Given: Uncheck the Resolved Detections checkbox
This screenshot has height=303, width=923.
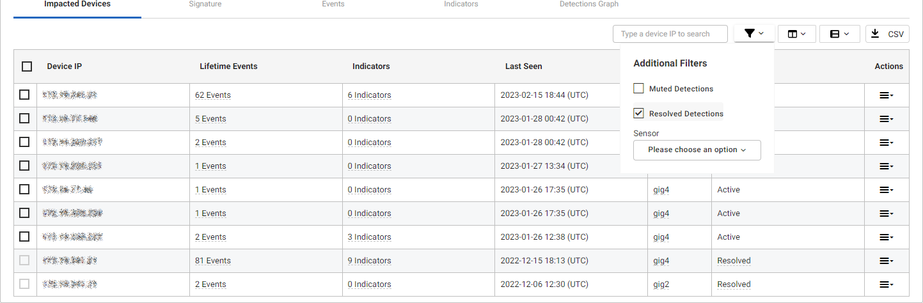Looking at the screenshot, I should [x=638, y=113].
